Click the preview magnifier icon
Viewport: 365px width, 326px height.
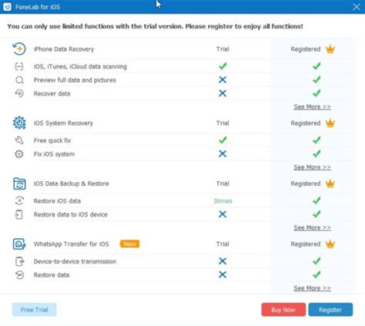19,80
